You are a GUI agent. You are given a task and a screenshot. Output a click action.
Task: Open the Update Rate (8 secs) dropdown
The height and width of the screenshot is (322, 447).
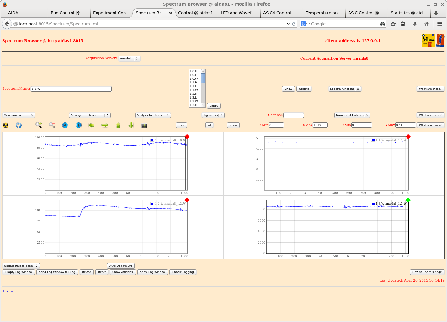pos(21,266)
